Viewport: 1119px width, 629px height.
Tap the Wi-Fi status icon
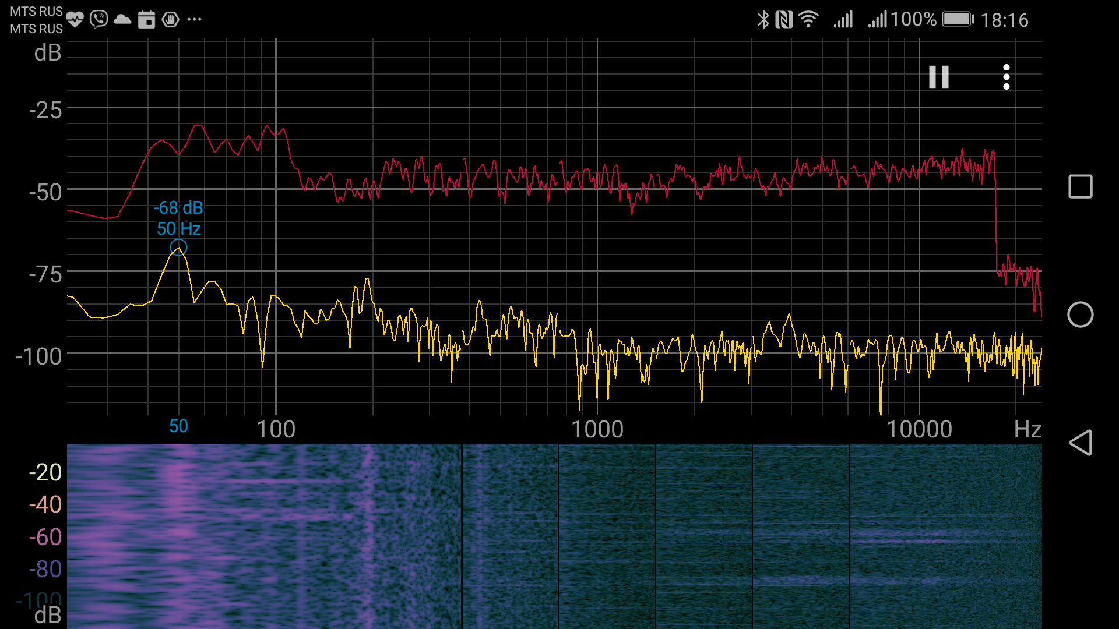[808, 20]
